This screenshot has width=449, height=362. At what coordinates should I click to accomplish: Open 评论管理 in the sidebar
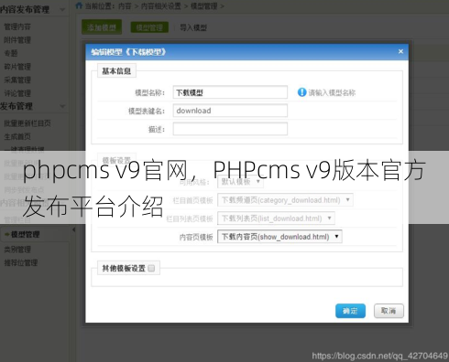(x=17, y=93)
